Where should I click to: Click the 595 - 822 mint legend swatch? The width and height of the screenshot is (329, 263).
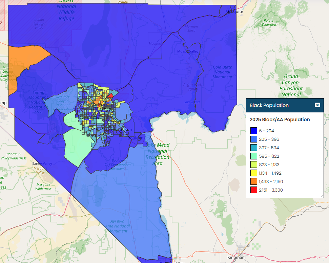tap(254, 156)
